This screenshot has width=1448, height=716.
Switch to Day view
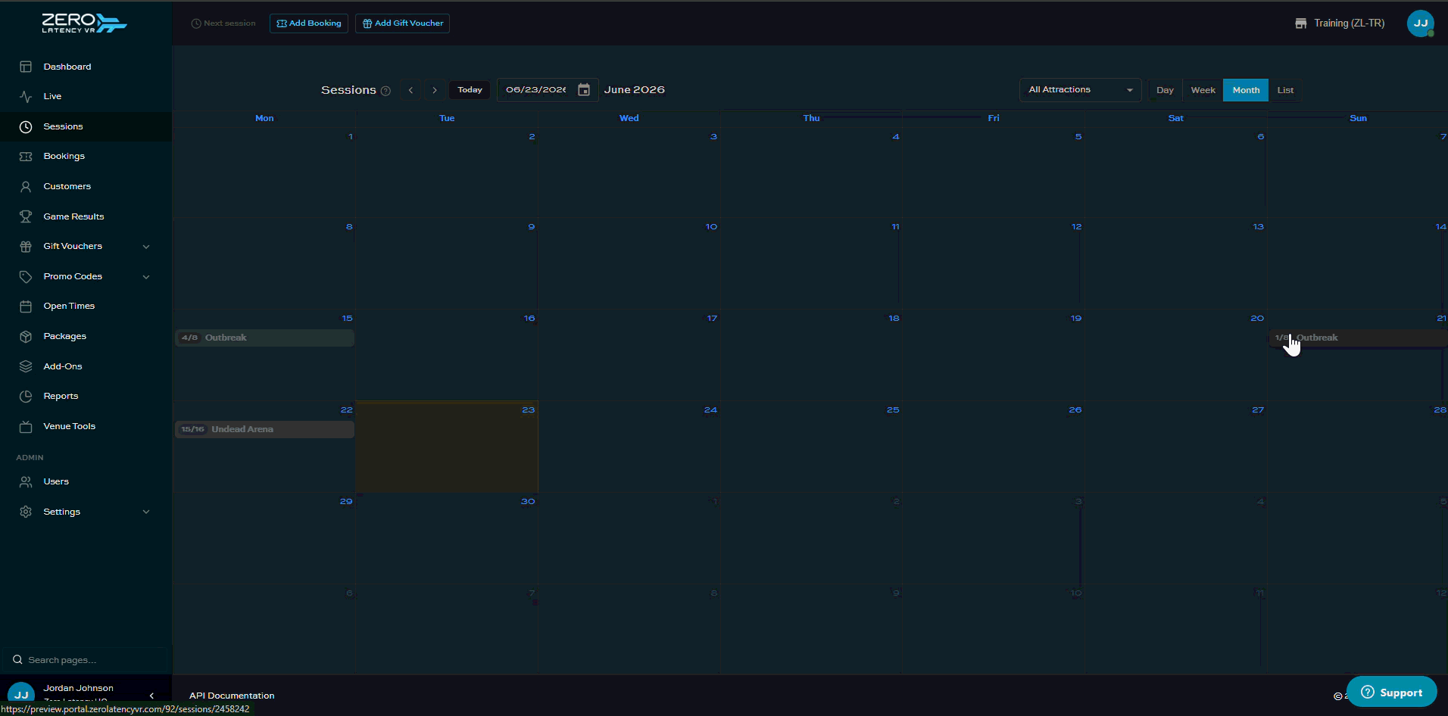point(1165,90)
